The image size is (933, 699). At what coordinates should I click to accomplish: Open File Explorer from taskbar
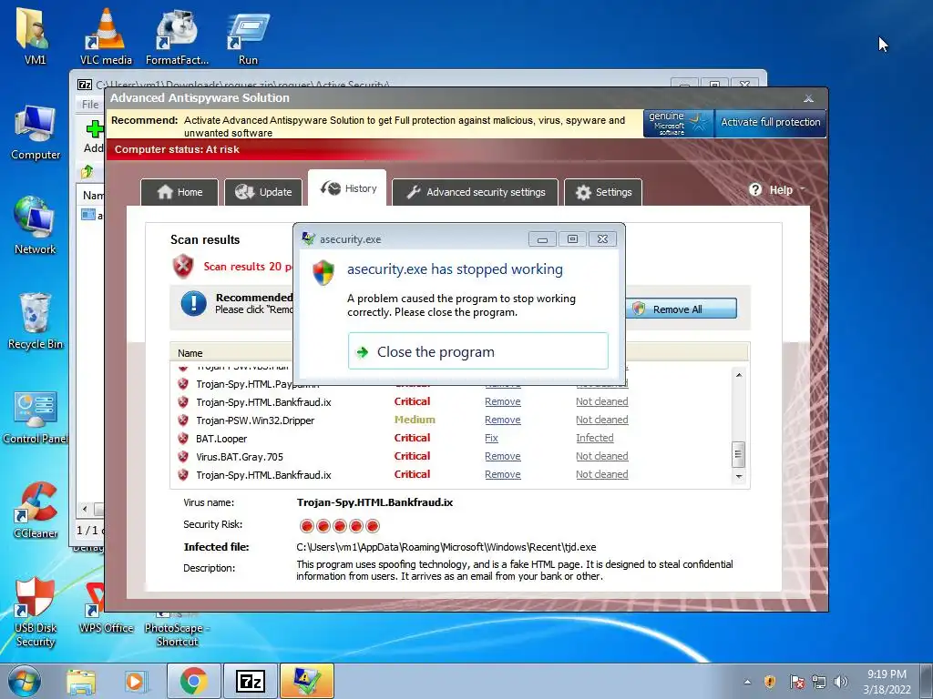pyautogui.click(x=81, y=681)
